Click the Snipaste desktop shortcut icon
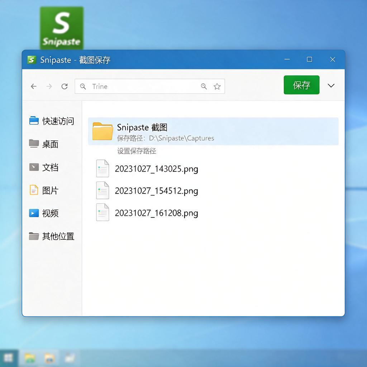This screenshot has width=367, height=367. [62, 28]
